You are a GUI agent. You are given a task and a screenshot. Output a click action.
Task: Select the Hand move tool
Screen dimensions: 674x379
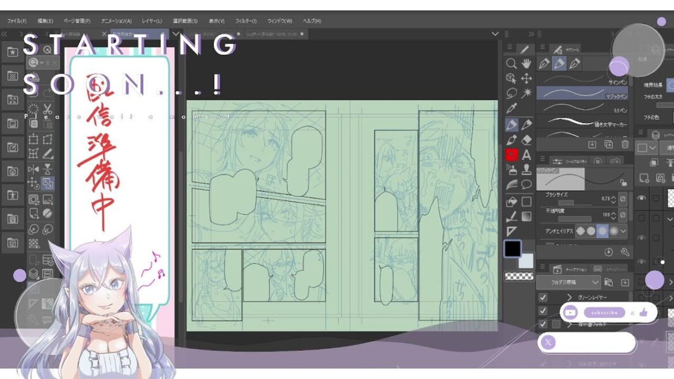click(526, 63)
